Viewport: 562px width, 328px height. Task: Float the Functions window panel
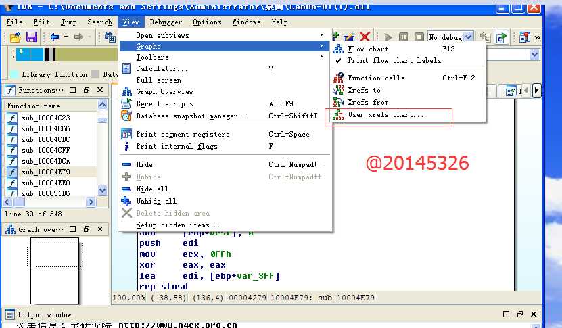point(87,90)
